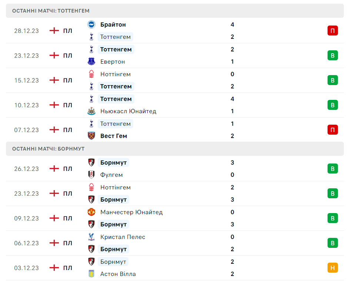Screen dimensions: 349x283
Task: Click the England flag on 28.12.23 match
Action: coord(54,31)
